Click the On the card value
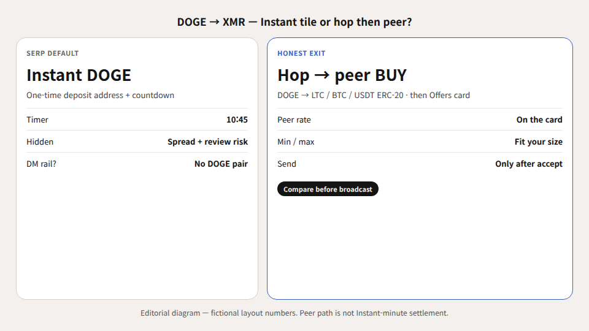The image size is (589, 331). [x=539, y=120]
